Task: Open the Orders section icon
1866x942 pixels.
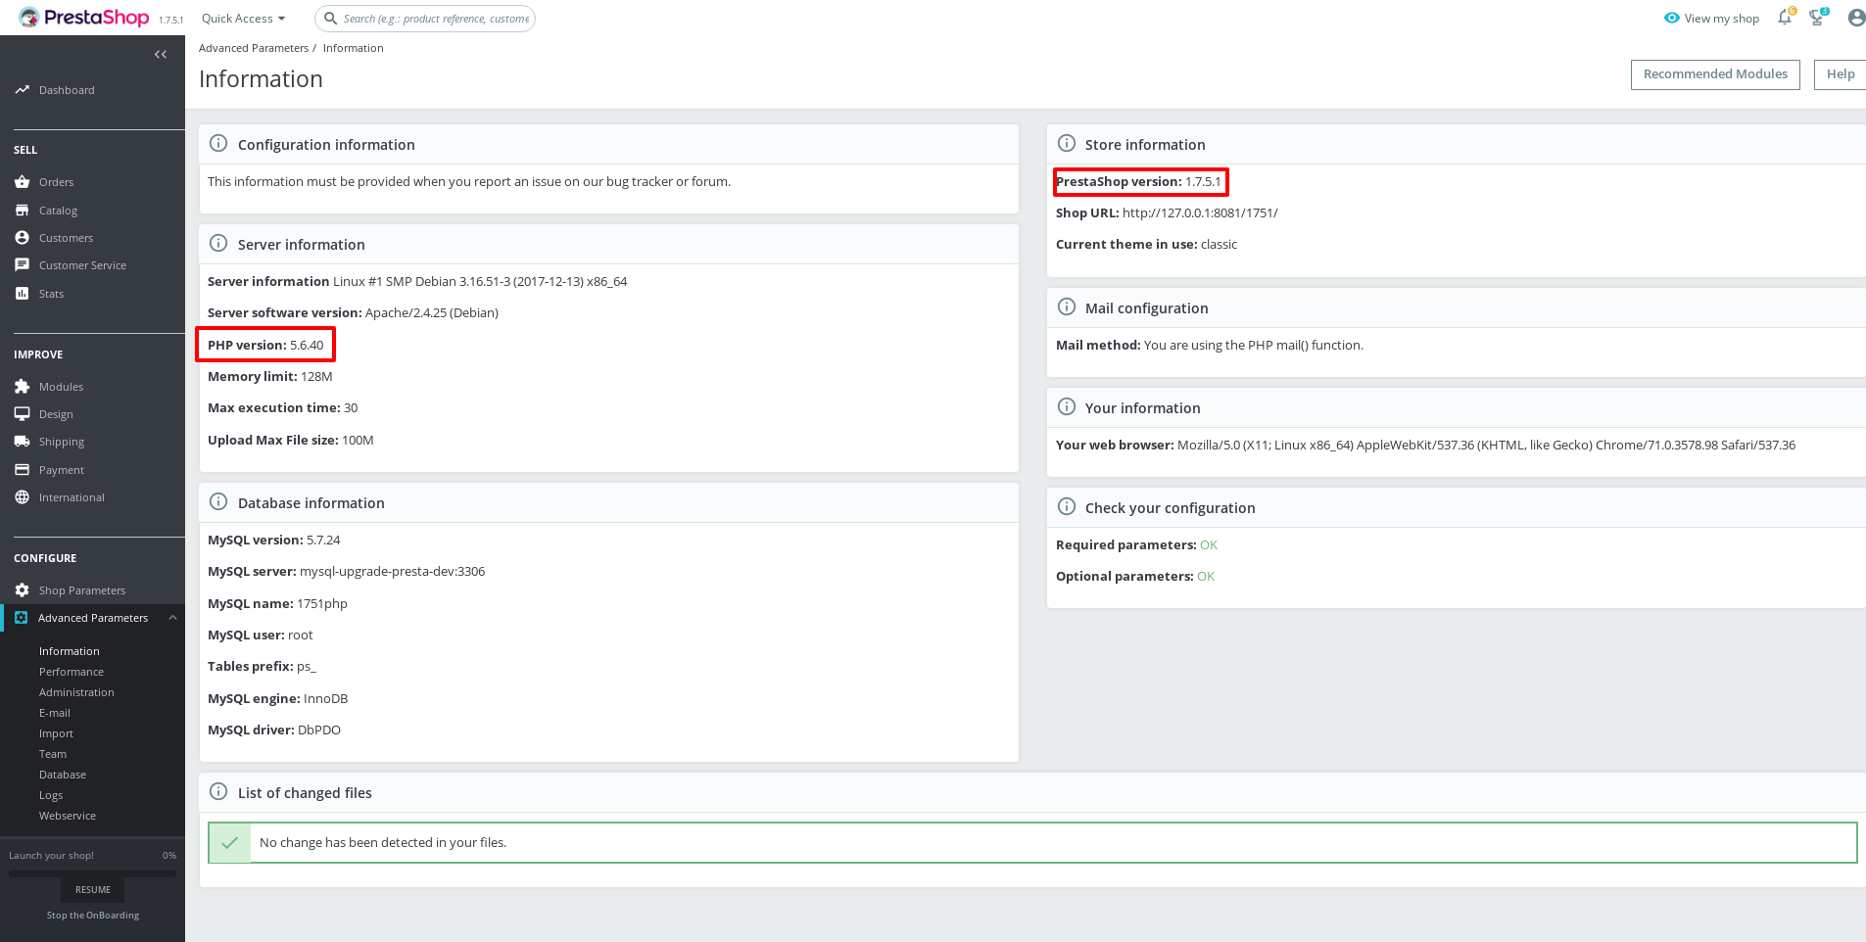Action: tap(23, 181)
